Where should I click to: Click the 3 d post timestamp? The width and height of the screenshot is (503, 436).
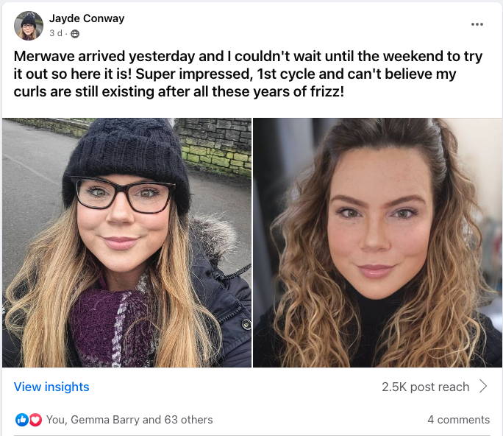coord(56,33)
